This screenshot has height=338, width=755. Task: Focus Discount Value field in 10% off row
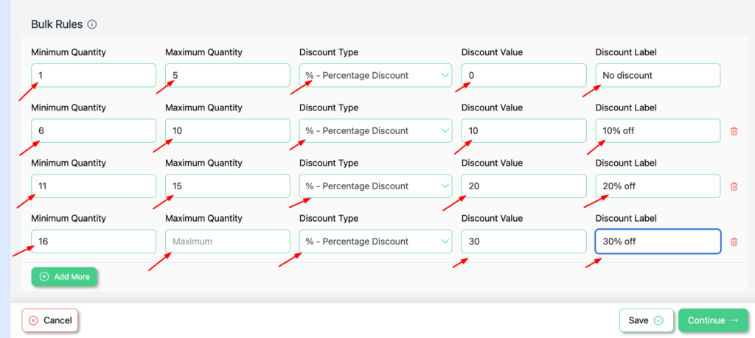[x=524, y=131]
